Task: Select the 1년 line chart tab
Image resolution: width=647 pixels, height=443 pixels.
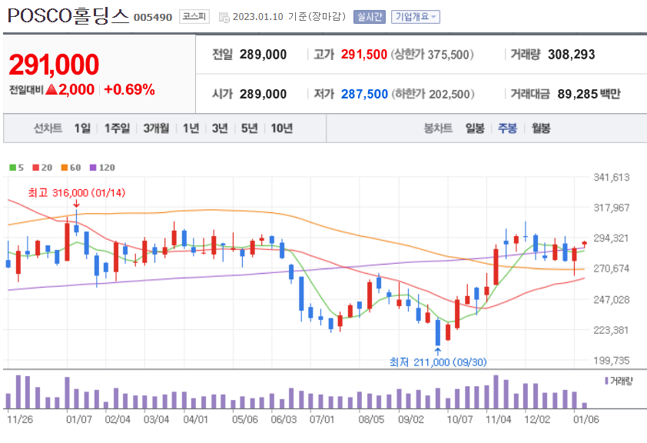Action: [x=191, y=128]
